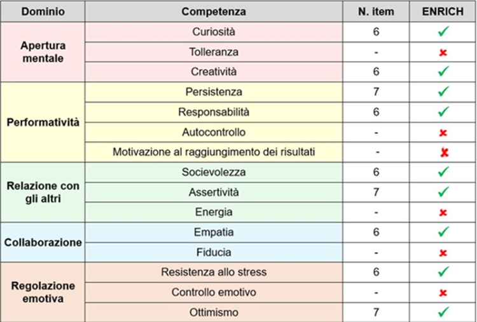Select the Apertura mentale domain cell
477x322 pixels.
pos(43,52)
